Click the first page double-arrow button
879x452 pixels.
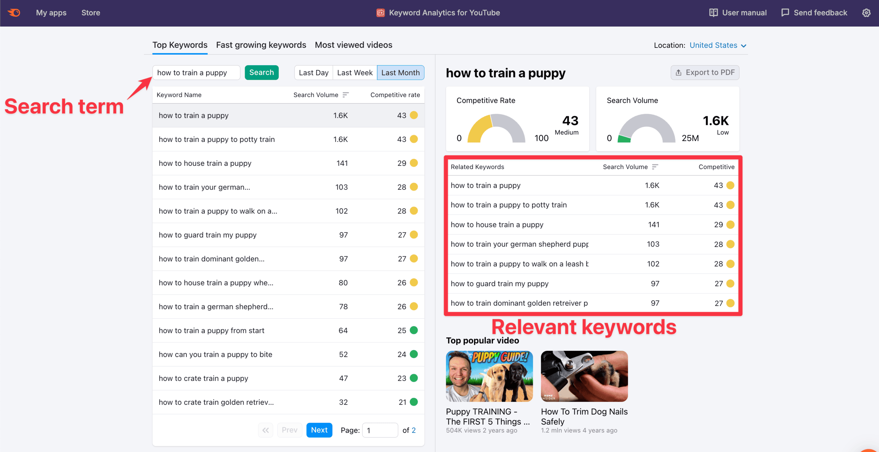pos(265,430)
